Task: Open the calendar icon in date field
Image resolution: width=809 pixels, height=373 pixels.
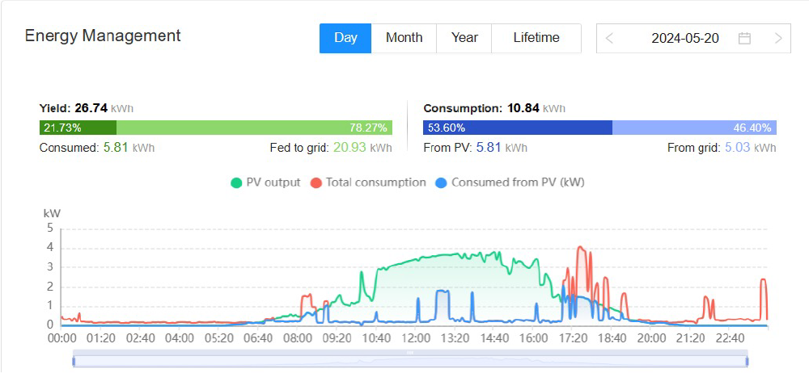Action: click(x=745, y=38)
